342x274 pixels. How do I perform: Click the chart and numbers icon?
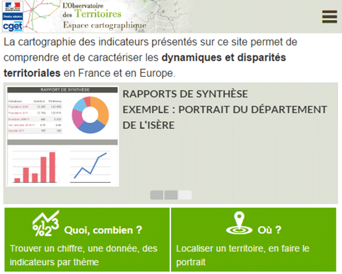pos(46,223)
